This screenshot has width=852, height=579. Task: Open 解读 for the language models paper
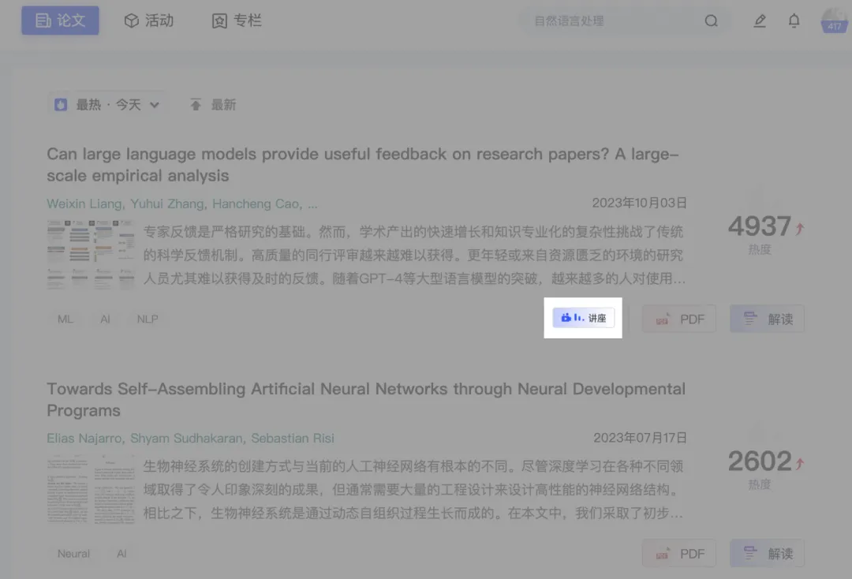pyautogui.click(x=767, y=319)
